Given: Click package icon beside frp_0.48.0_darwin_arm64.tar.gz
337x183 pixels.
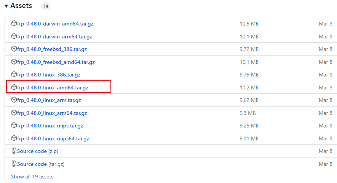Looking at the screenshot, I should (x=14, y=37).
